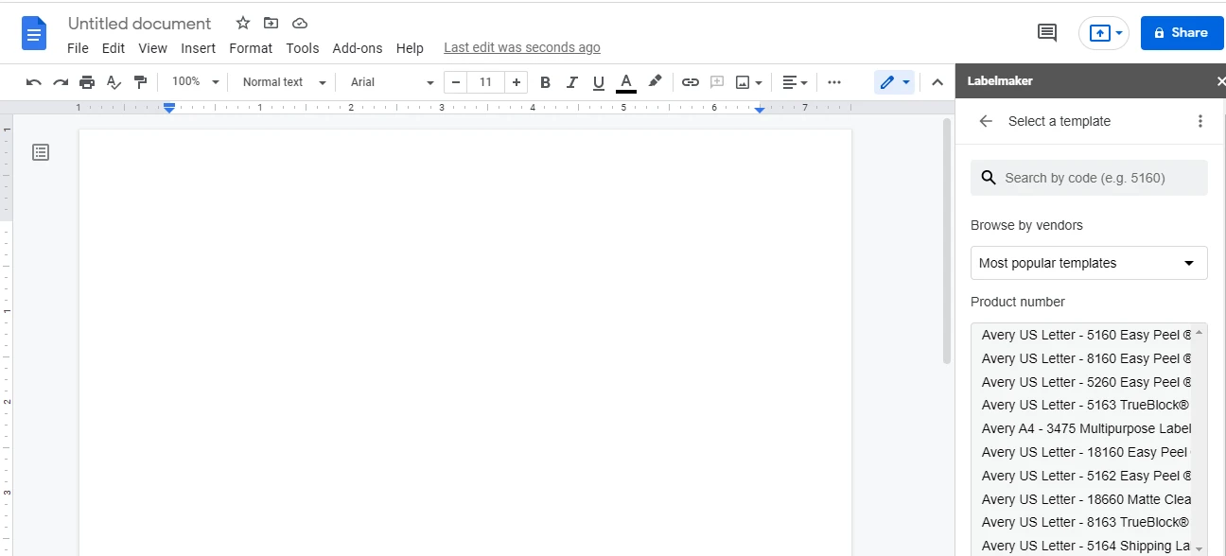1226x556 pixels.
Task: Move document using the folder icon
Action: point(271,23)
